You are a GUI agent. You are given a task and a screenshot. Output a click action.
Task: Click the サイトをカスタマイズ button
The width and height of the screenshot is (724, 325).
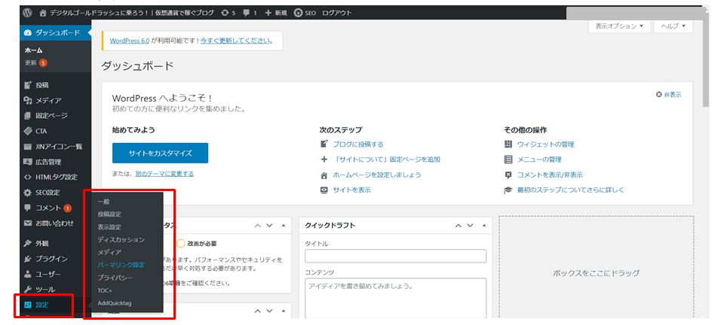pos(160,153)
